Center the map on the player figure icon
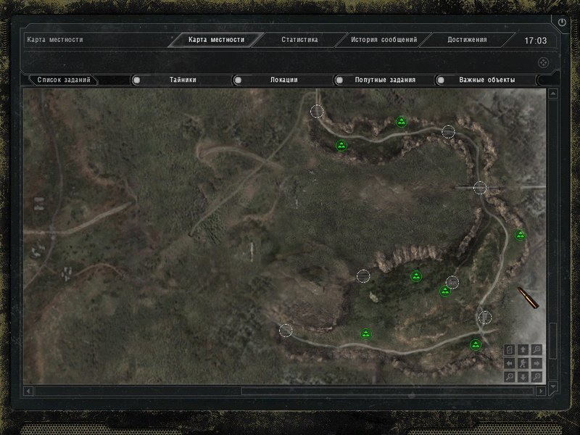The height and width of the screenshot is (435, 580). click(523, 363)
